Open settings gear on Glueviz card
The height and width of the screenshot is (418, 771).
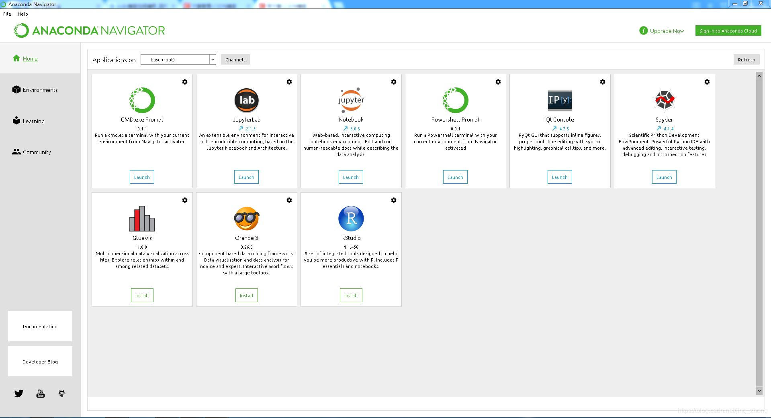185,200
